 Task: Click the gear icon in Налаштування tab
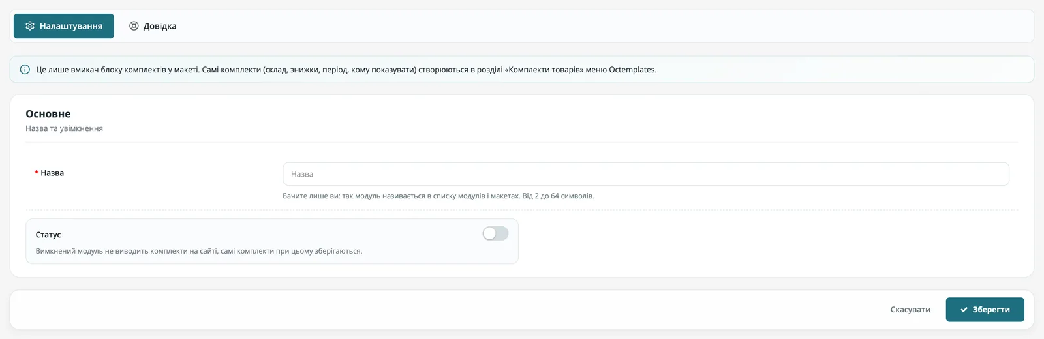pyautogui.click(x=30, y=26)
